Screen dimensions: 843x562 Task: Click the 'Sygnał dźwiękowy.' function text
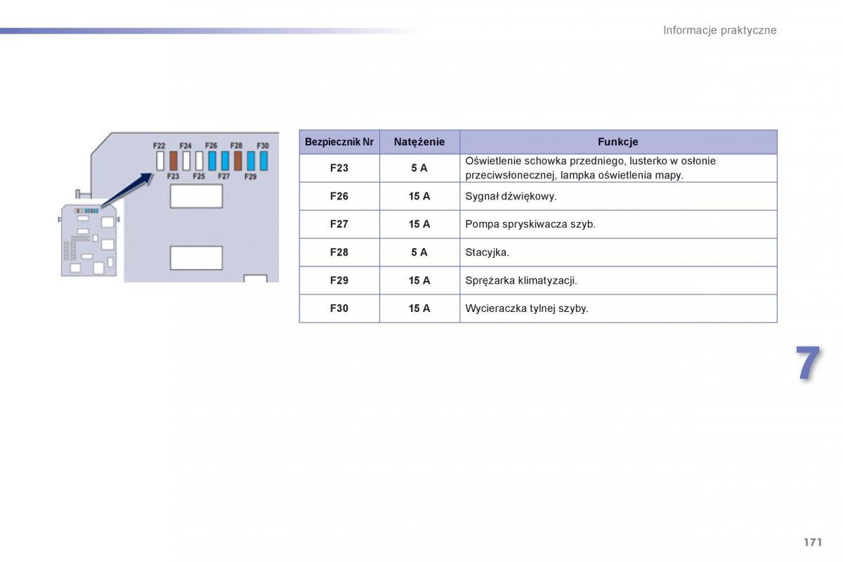pos(511,197)
